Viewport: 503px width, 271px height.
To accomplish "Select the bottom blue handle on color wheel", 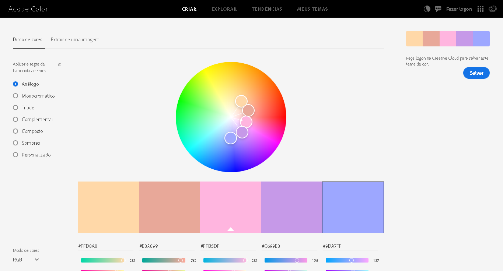I will point(231,138).
